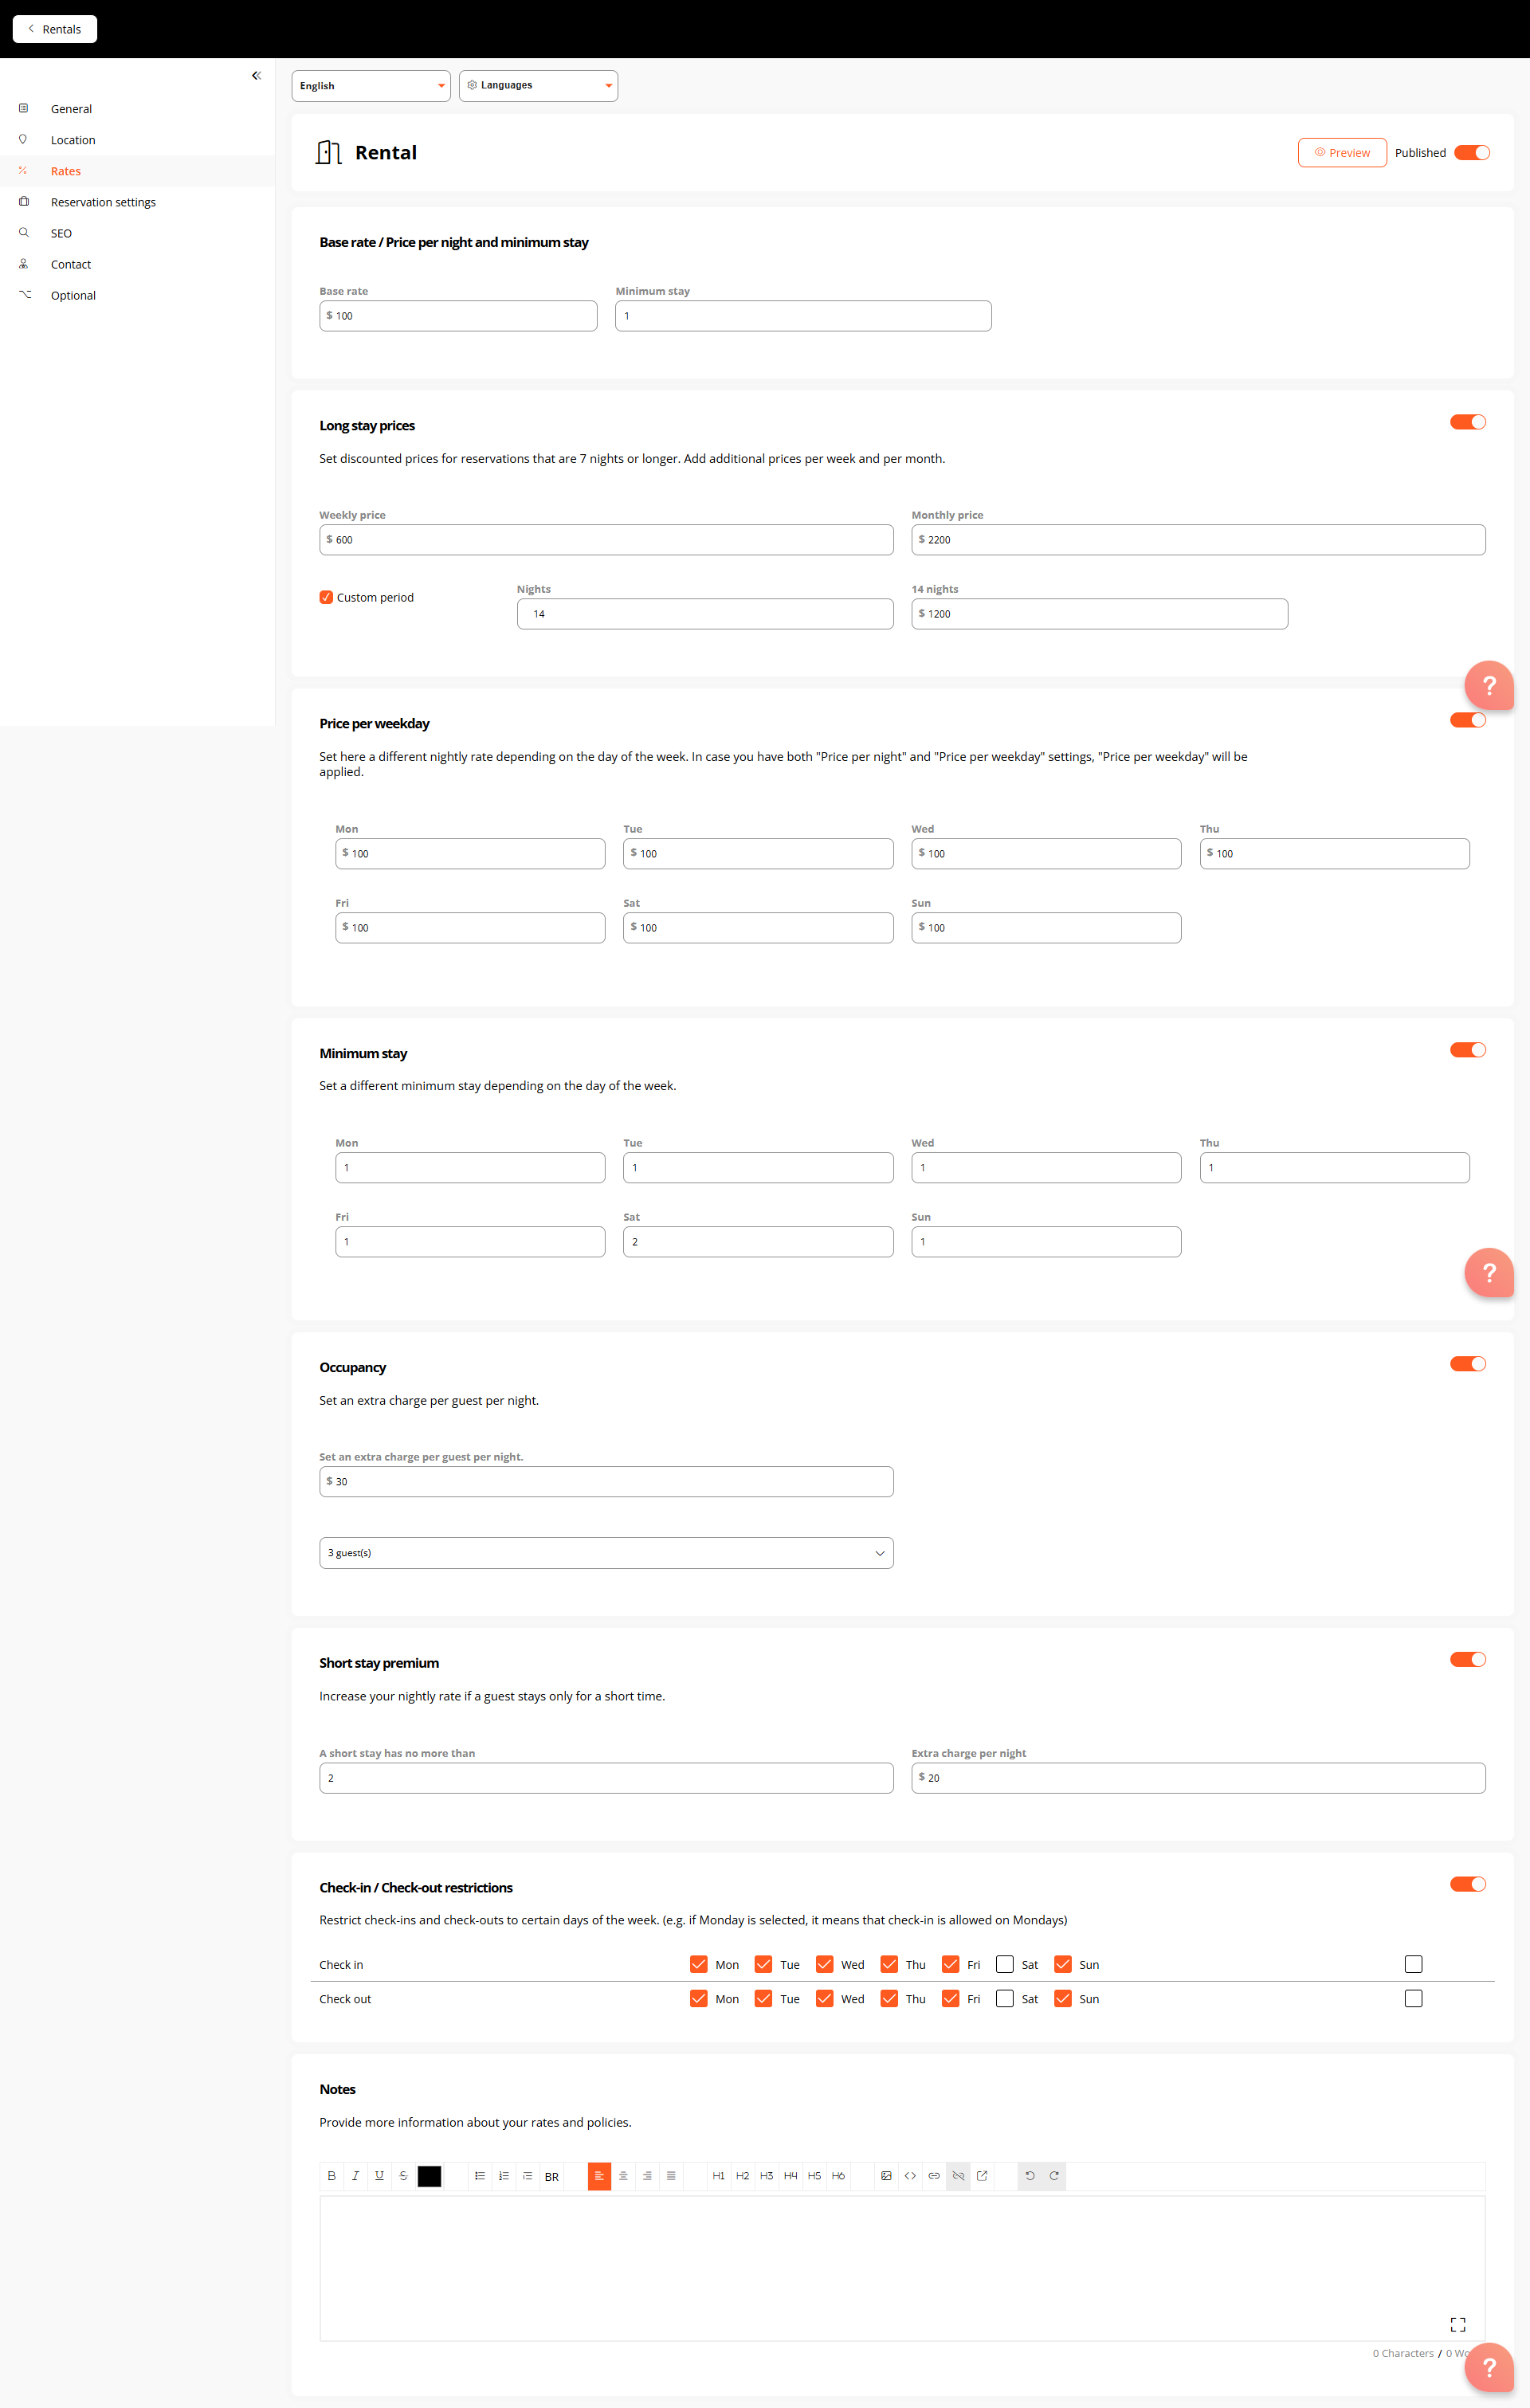Click the Sat minimum stay field
This screenshot has height=2408, width=1530.
758,1242
